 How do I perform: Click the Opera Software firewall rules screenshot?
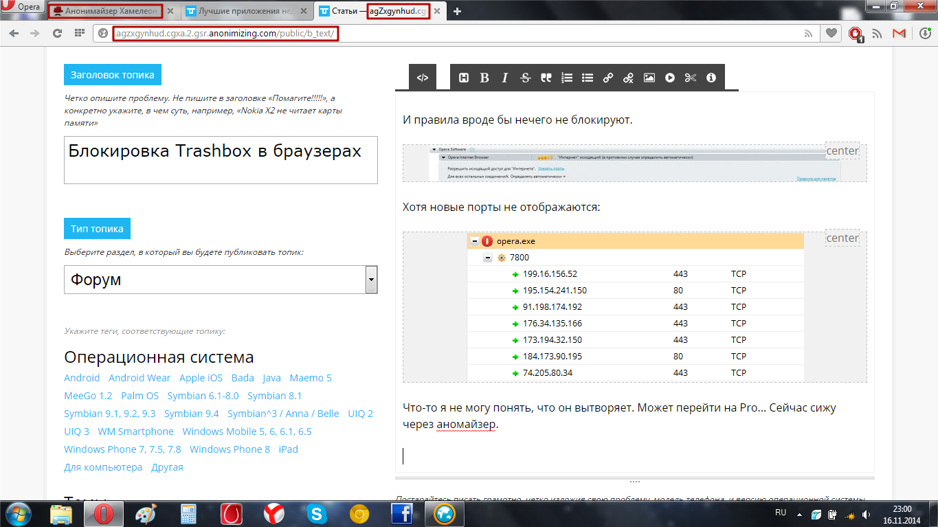tap(635, 163)
